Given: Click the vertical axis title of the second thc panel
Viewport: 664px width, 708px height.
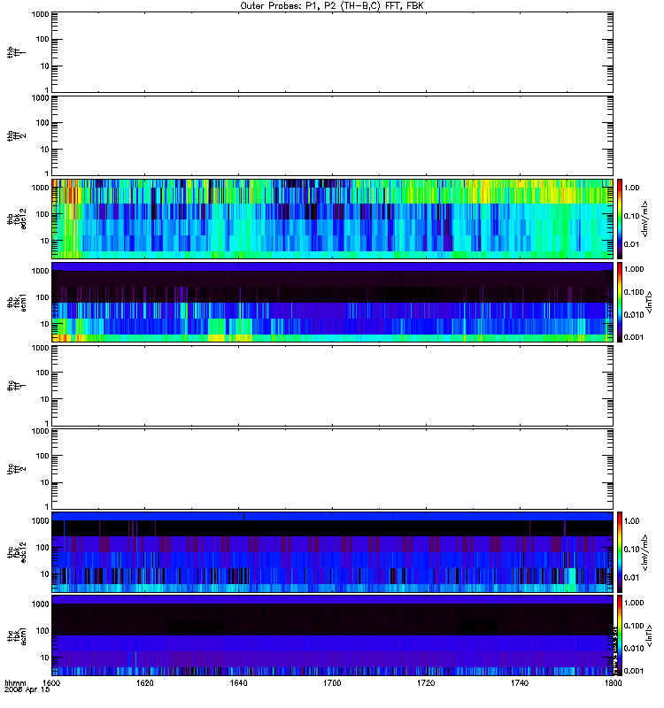Looking at the screenshot, I should [x=17, y=469].
